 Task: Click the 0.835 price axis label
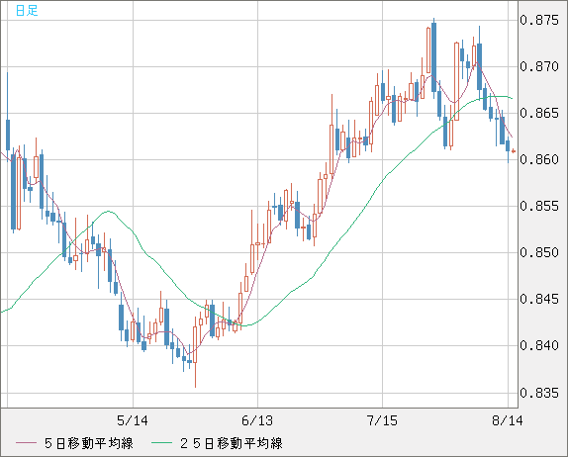click(x=539, y=393)
